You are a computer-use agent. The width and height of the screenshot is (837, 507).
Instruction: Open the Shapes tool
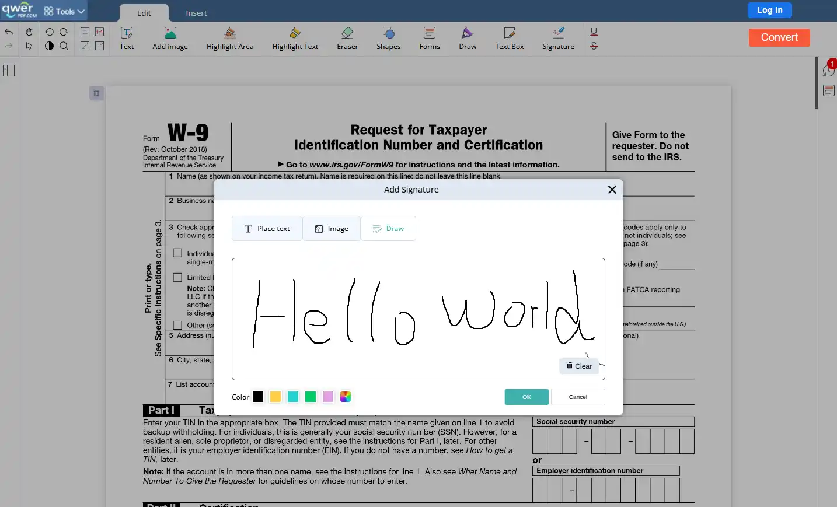(x=389, y=39)
